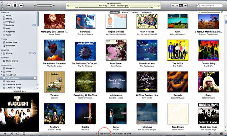Open Podcasts in the sidebar
Viewport: 227px width, 136px height.
point(10,25)
